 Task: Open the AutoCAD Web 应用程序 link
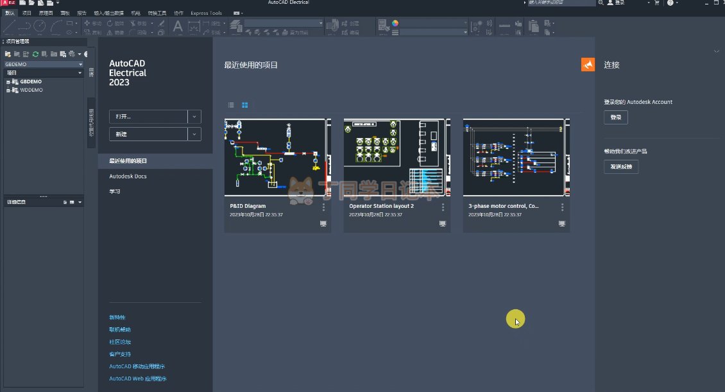point(138,379)
